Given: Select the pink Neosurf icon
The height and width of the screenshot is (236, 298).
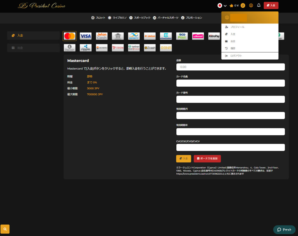Looking at the screenshot, I should pyautogui.click(x=198, y=36).
